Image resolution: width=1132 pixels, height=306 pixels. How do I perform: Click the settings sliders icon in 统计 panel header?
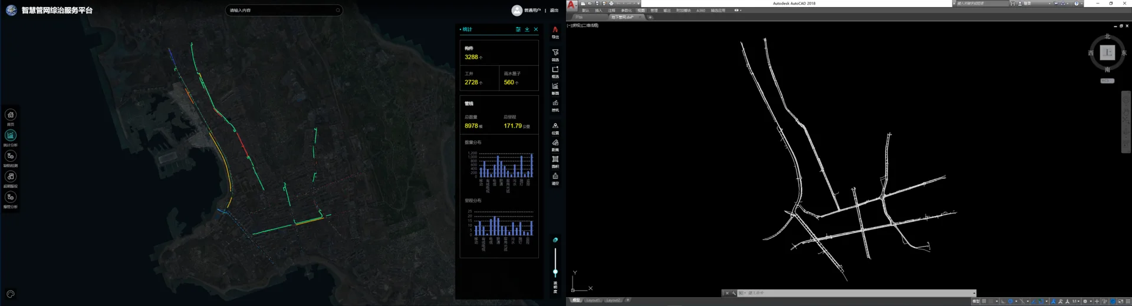click(x=518, y=29)
